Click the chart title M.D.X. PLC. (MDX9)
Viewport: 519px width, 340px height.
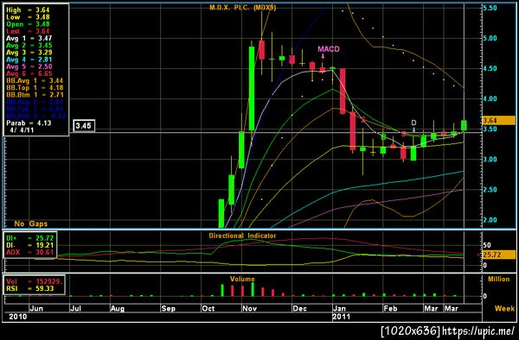click(242, 7)
